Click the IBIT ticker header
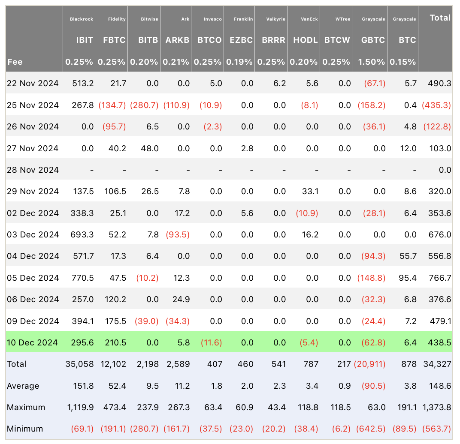This screenshot has width=460, height=444. [x=85, y=40]
